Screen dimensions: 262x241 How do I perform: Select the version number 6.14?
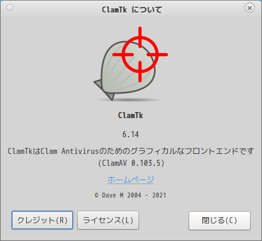tap(131, 134)
